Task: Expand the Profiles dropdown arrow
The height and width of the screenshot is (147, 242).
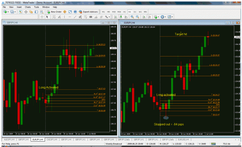Action: click(x=15, y=12)
